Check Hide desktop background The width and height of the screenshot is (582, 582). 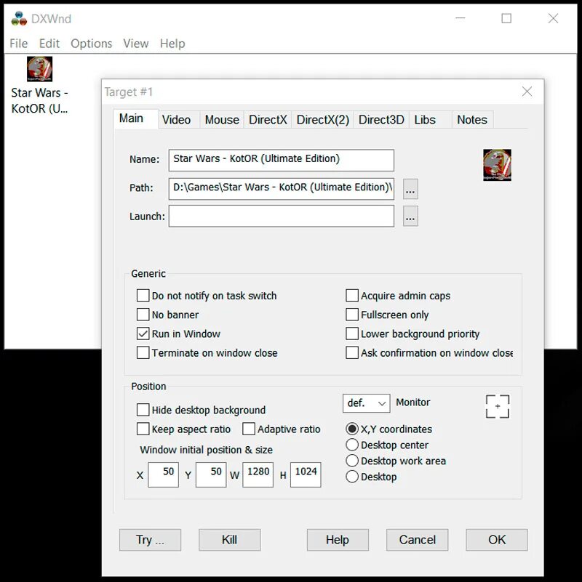[x=143, y=410]
